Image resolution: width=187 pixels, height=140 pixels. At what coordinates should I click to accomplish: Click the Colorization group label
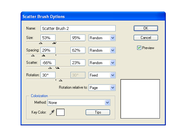39,96
